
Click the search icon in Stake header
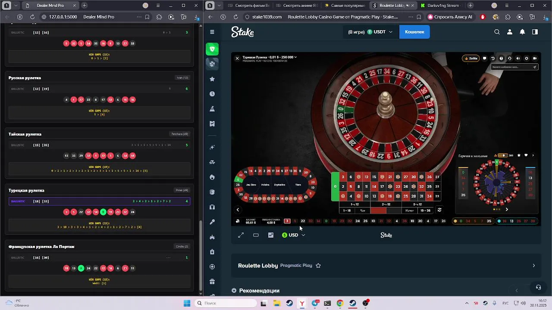tap(497, 32)
